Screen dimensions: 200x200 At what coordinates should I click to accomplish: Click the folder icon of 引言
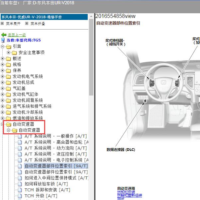click(x=9, y=46)
